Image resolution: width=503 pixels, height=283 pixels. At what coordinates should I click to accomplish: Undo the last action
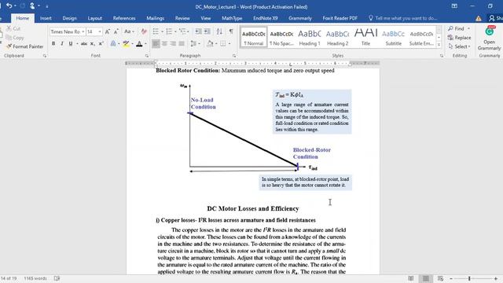(x=9, y=6)
